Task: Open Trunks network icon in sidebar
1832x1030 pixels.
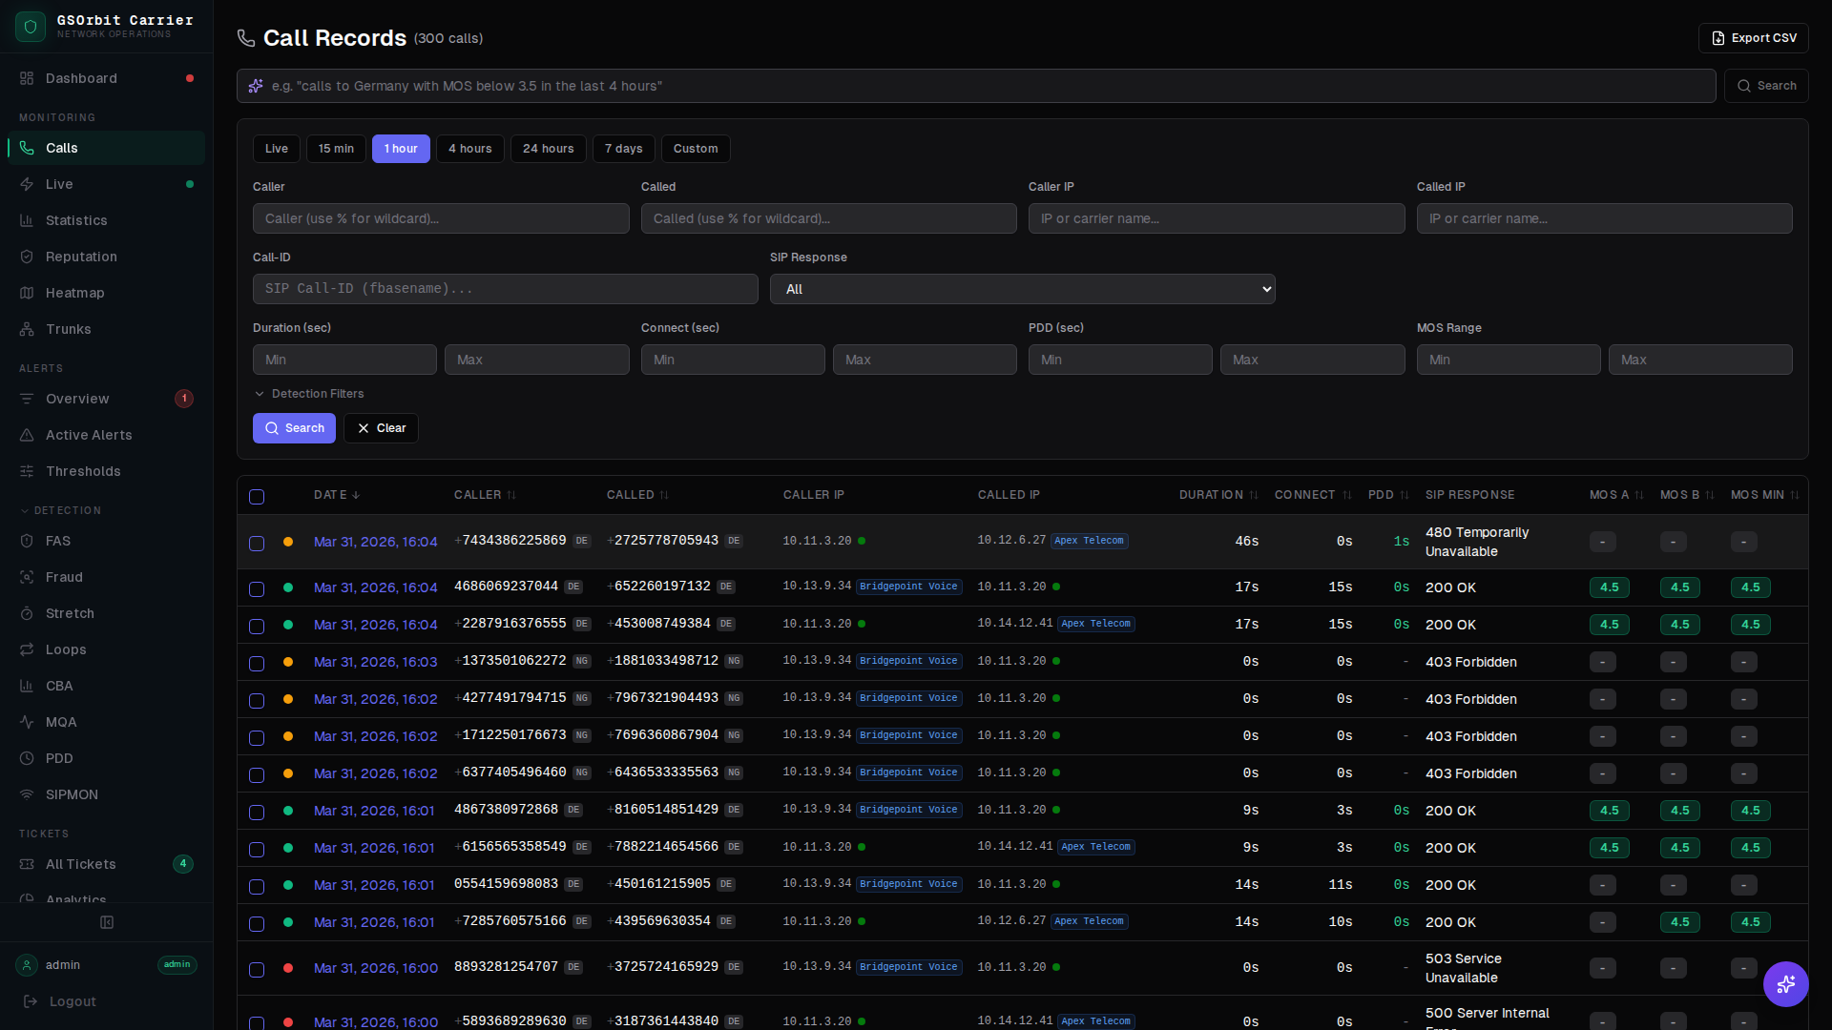Action: pyautogui.click(x=27, y=329)
